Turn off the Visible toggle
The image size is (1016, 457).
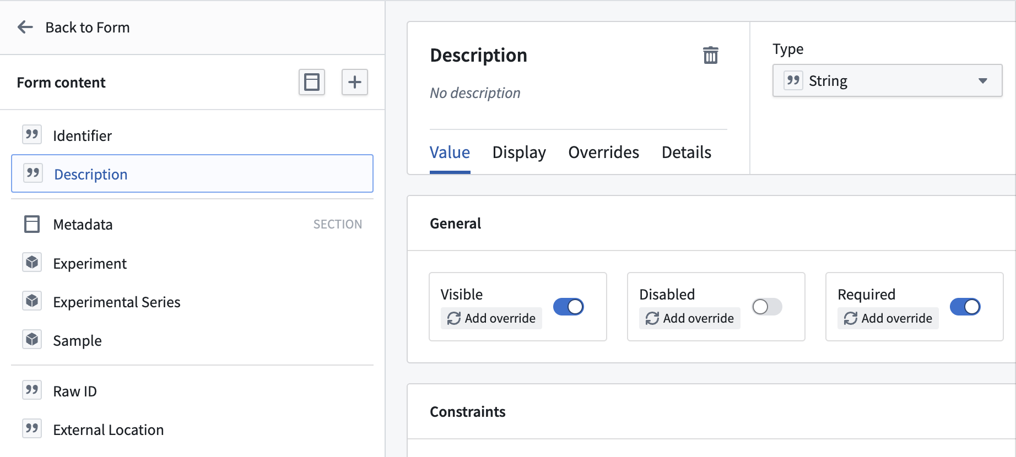click(569, 307)
